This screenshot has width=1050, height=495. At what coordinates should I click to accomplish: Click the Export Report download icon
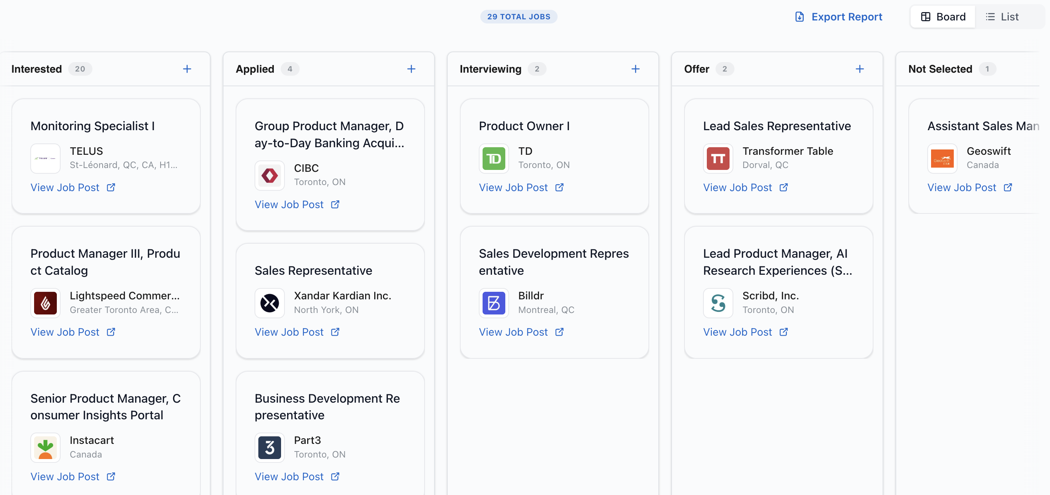[x=799, y=17]
